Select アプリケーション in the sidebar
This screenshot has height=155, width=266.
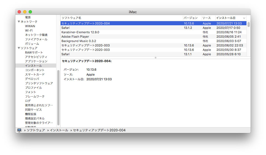coord(36,61)
